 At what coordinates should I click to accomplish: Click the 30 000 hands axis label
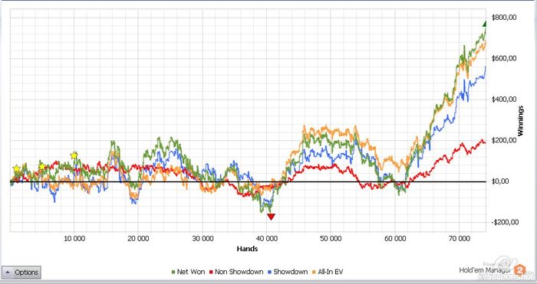click(x=203, y=239)
